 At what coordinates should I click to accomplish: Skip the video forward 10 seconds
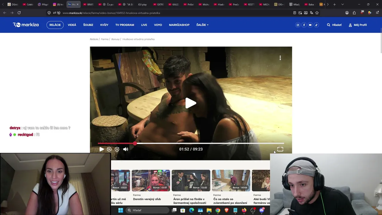[117, 149]
